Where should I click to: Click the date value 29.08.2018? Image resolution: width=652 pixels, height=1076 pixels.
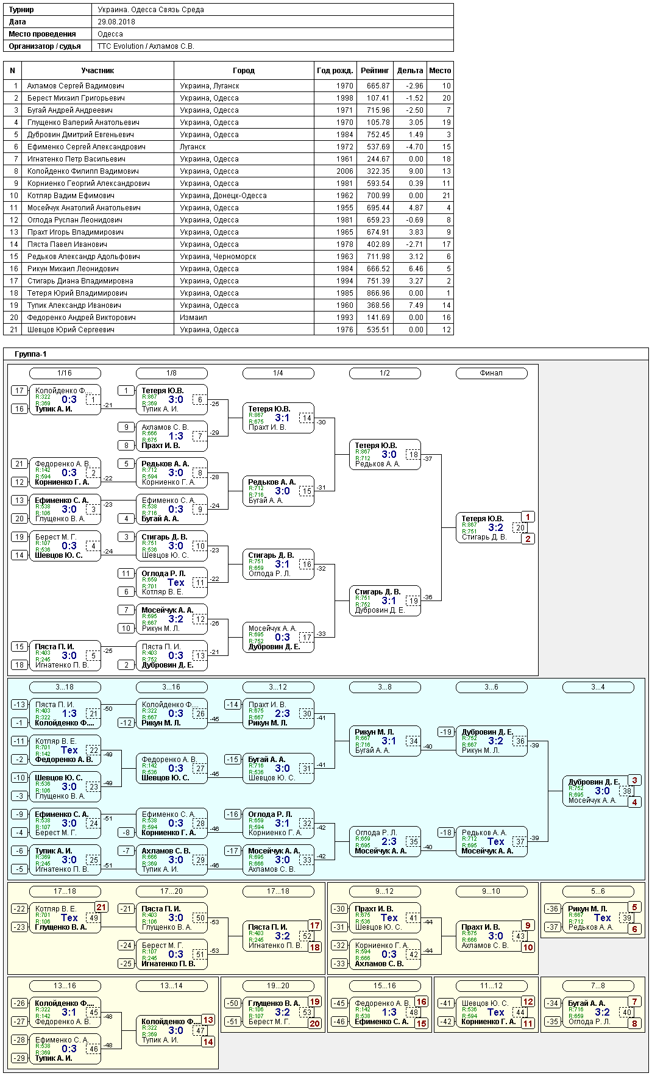116,22
